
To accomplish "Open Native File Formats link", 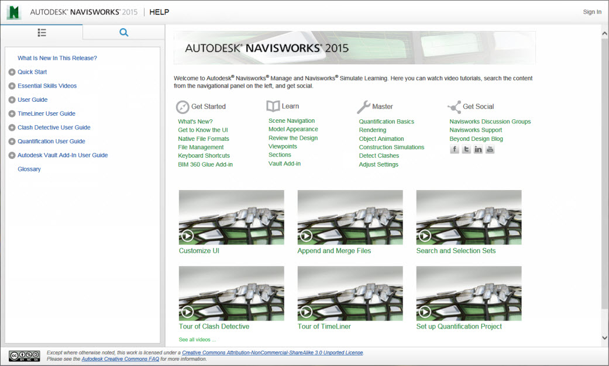I will pos(204,139).
